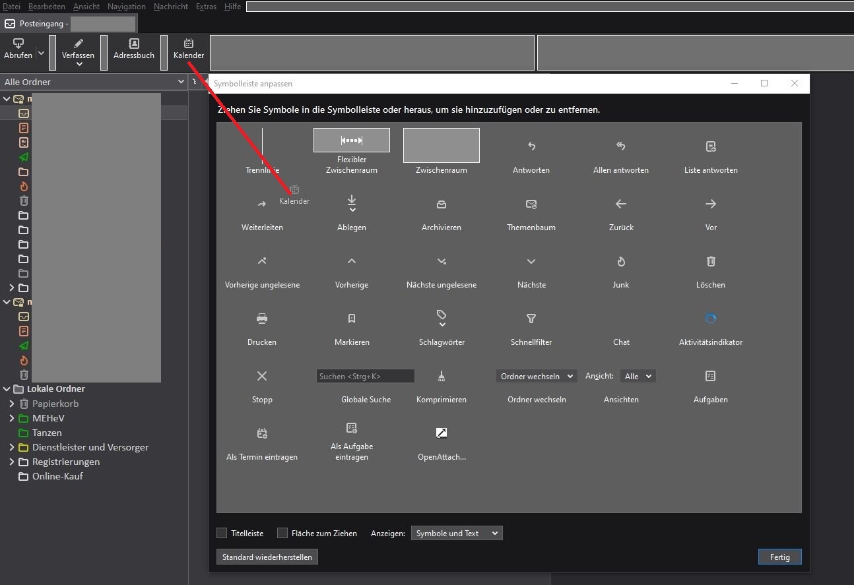Click Standard wiederherstellen button
854x585 pixels.
[267, 557]
